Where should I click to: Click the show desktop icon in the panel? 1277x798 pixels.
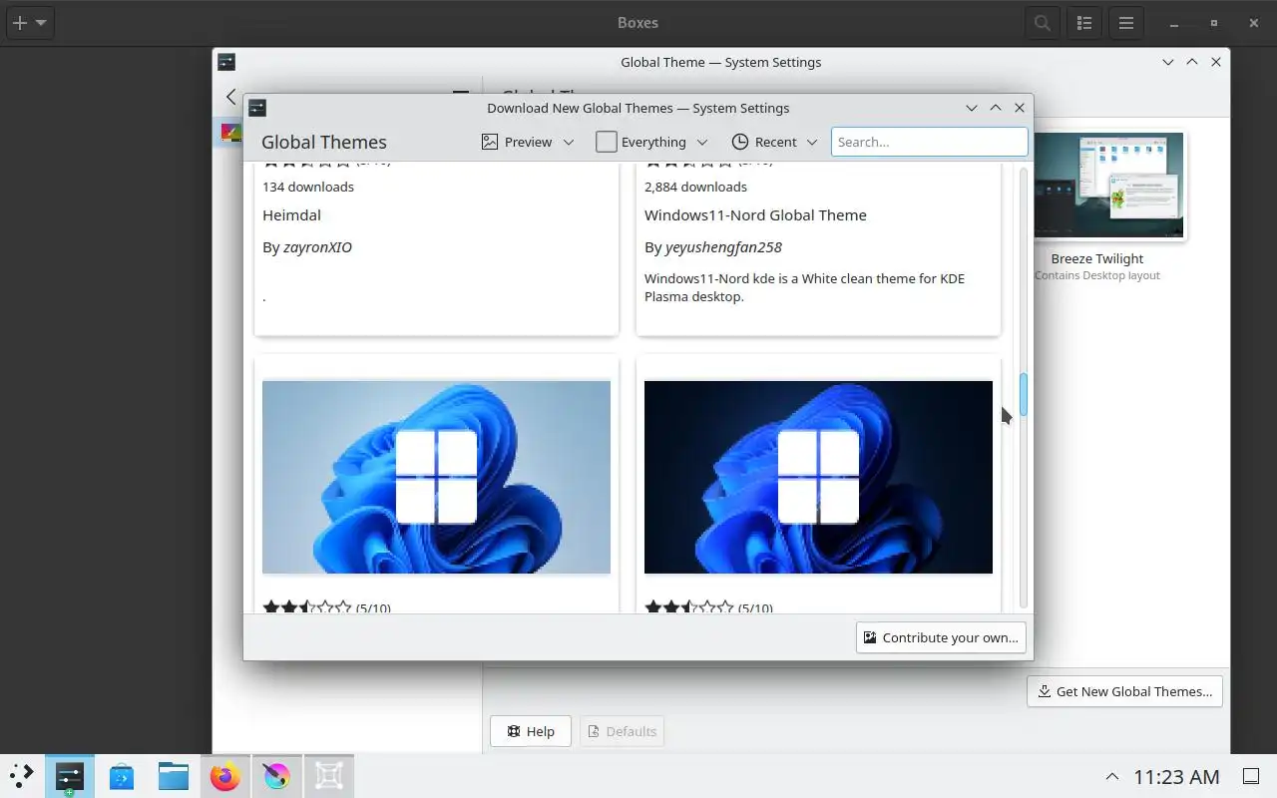(x=1250, y=776)
